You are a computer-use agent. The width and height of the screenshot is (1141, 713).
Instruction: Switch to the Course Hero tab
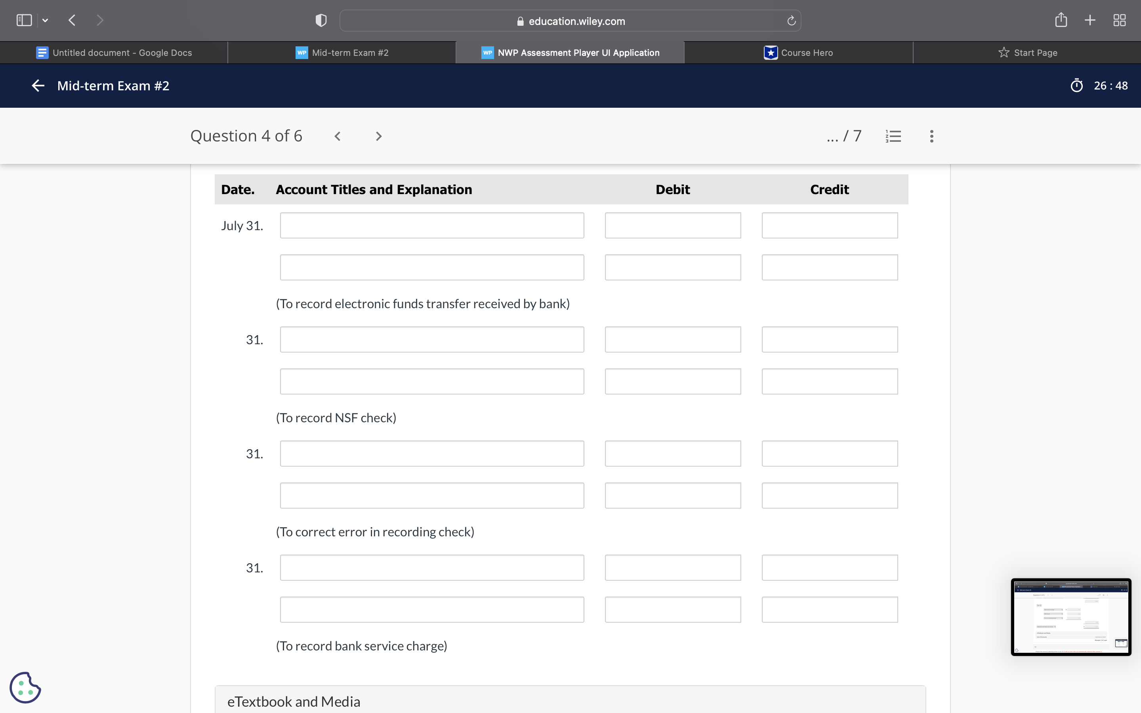tap(798, 52)
